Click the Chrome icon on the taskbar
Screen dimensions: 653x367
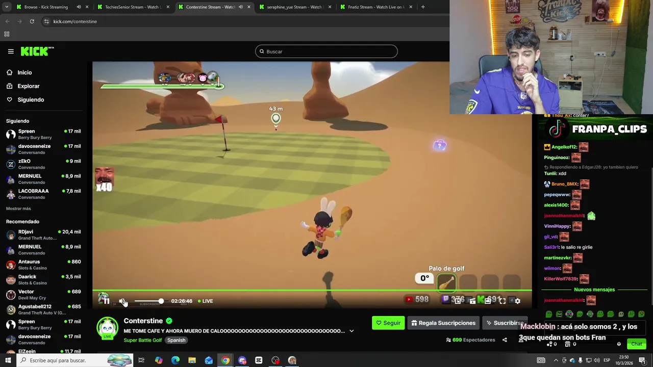coord(225,360)
